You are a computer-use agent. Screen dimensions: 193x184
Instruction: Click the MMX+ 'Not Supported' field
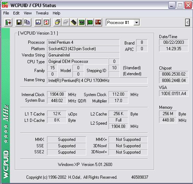128,140
